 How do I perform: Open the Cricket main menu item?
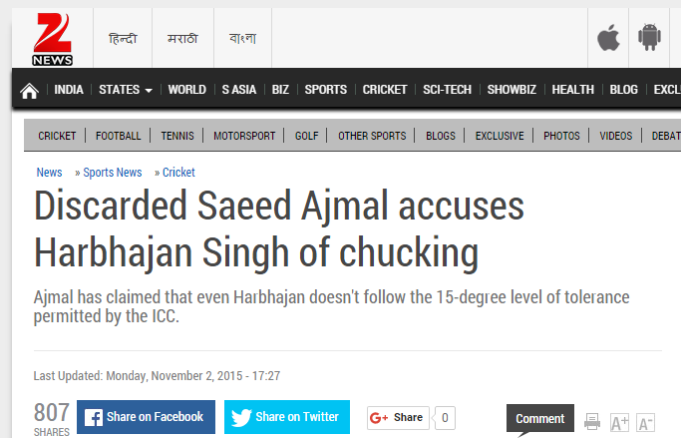pos(385,90)
